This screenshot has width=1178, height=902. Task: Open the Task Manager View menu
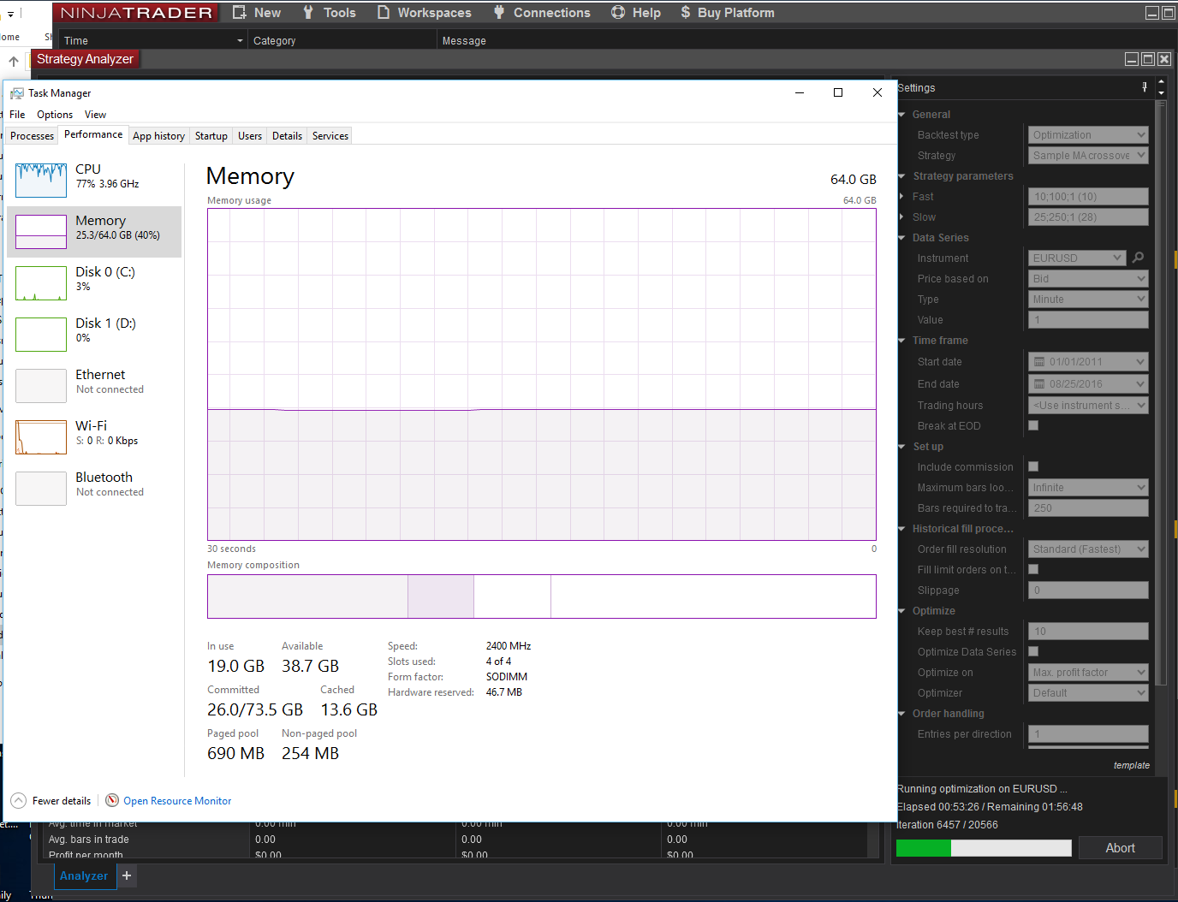click(x=95, y=115)
